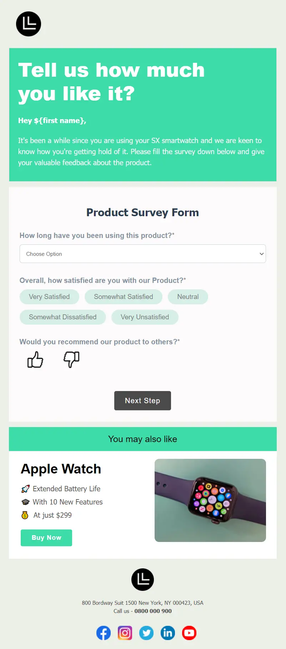Open the Instagram social icon
286x649 pixels.
(x=125, y=633)
